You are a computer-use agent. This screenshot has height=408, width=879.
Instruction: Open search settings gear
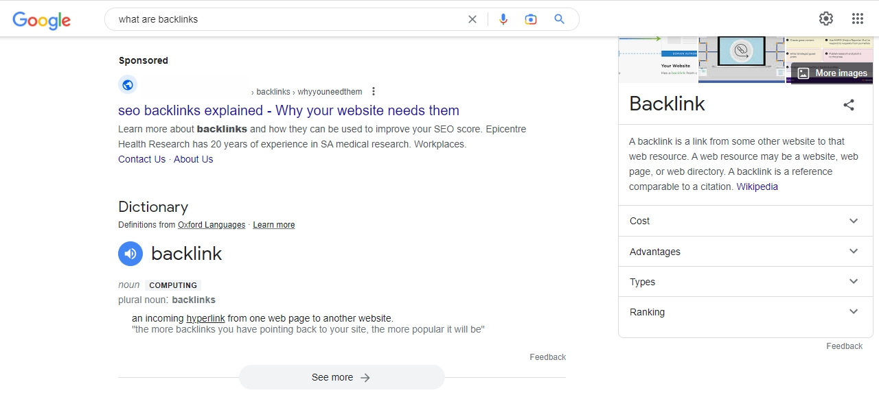pyautogui.click(x=825, y=19)
